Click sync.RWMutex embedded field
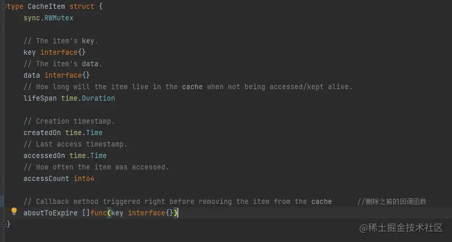The image size is (452, 242). tap(48, 18)
